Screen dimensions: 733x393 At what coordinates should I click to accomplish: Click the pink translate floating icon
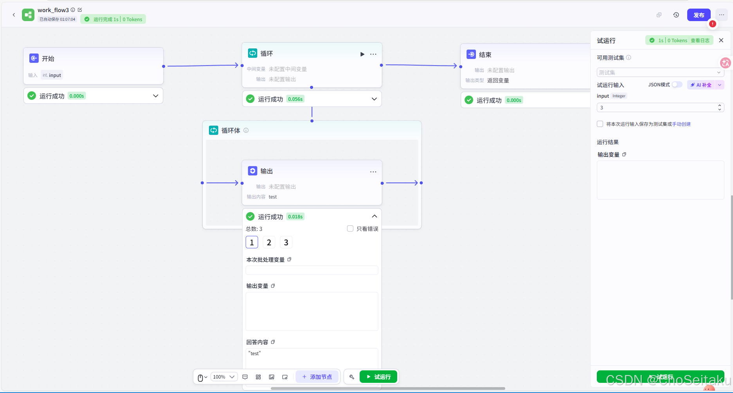[726, 63]
